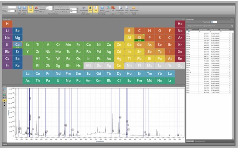
Task: Select the Uranium (U) element tile
Action: pyautogui.click(x=58, y=81)
